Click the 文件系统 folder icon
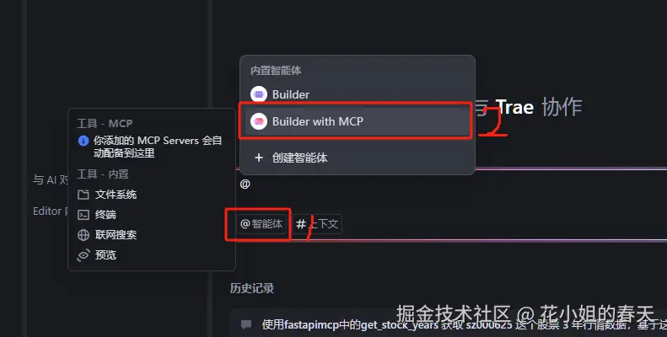 click(83, 195)
